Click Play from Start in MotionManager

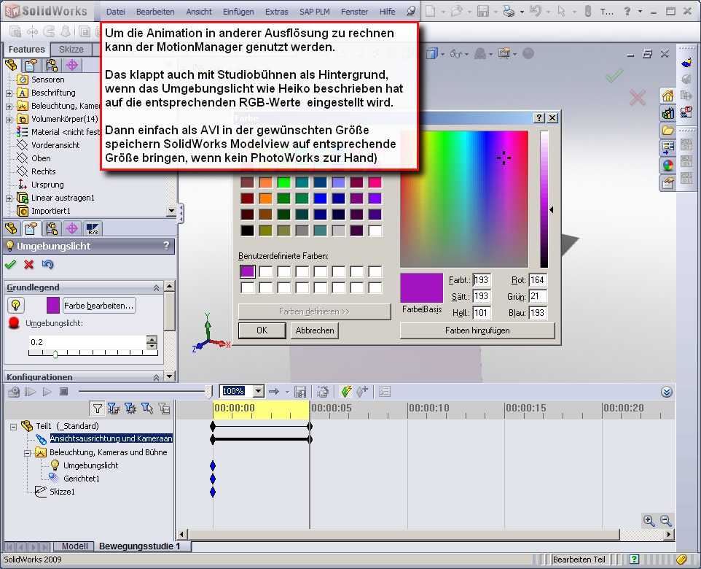pos(31,392)
